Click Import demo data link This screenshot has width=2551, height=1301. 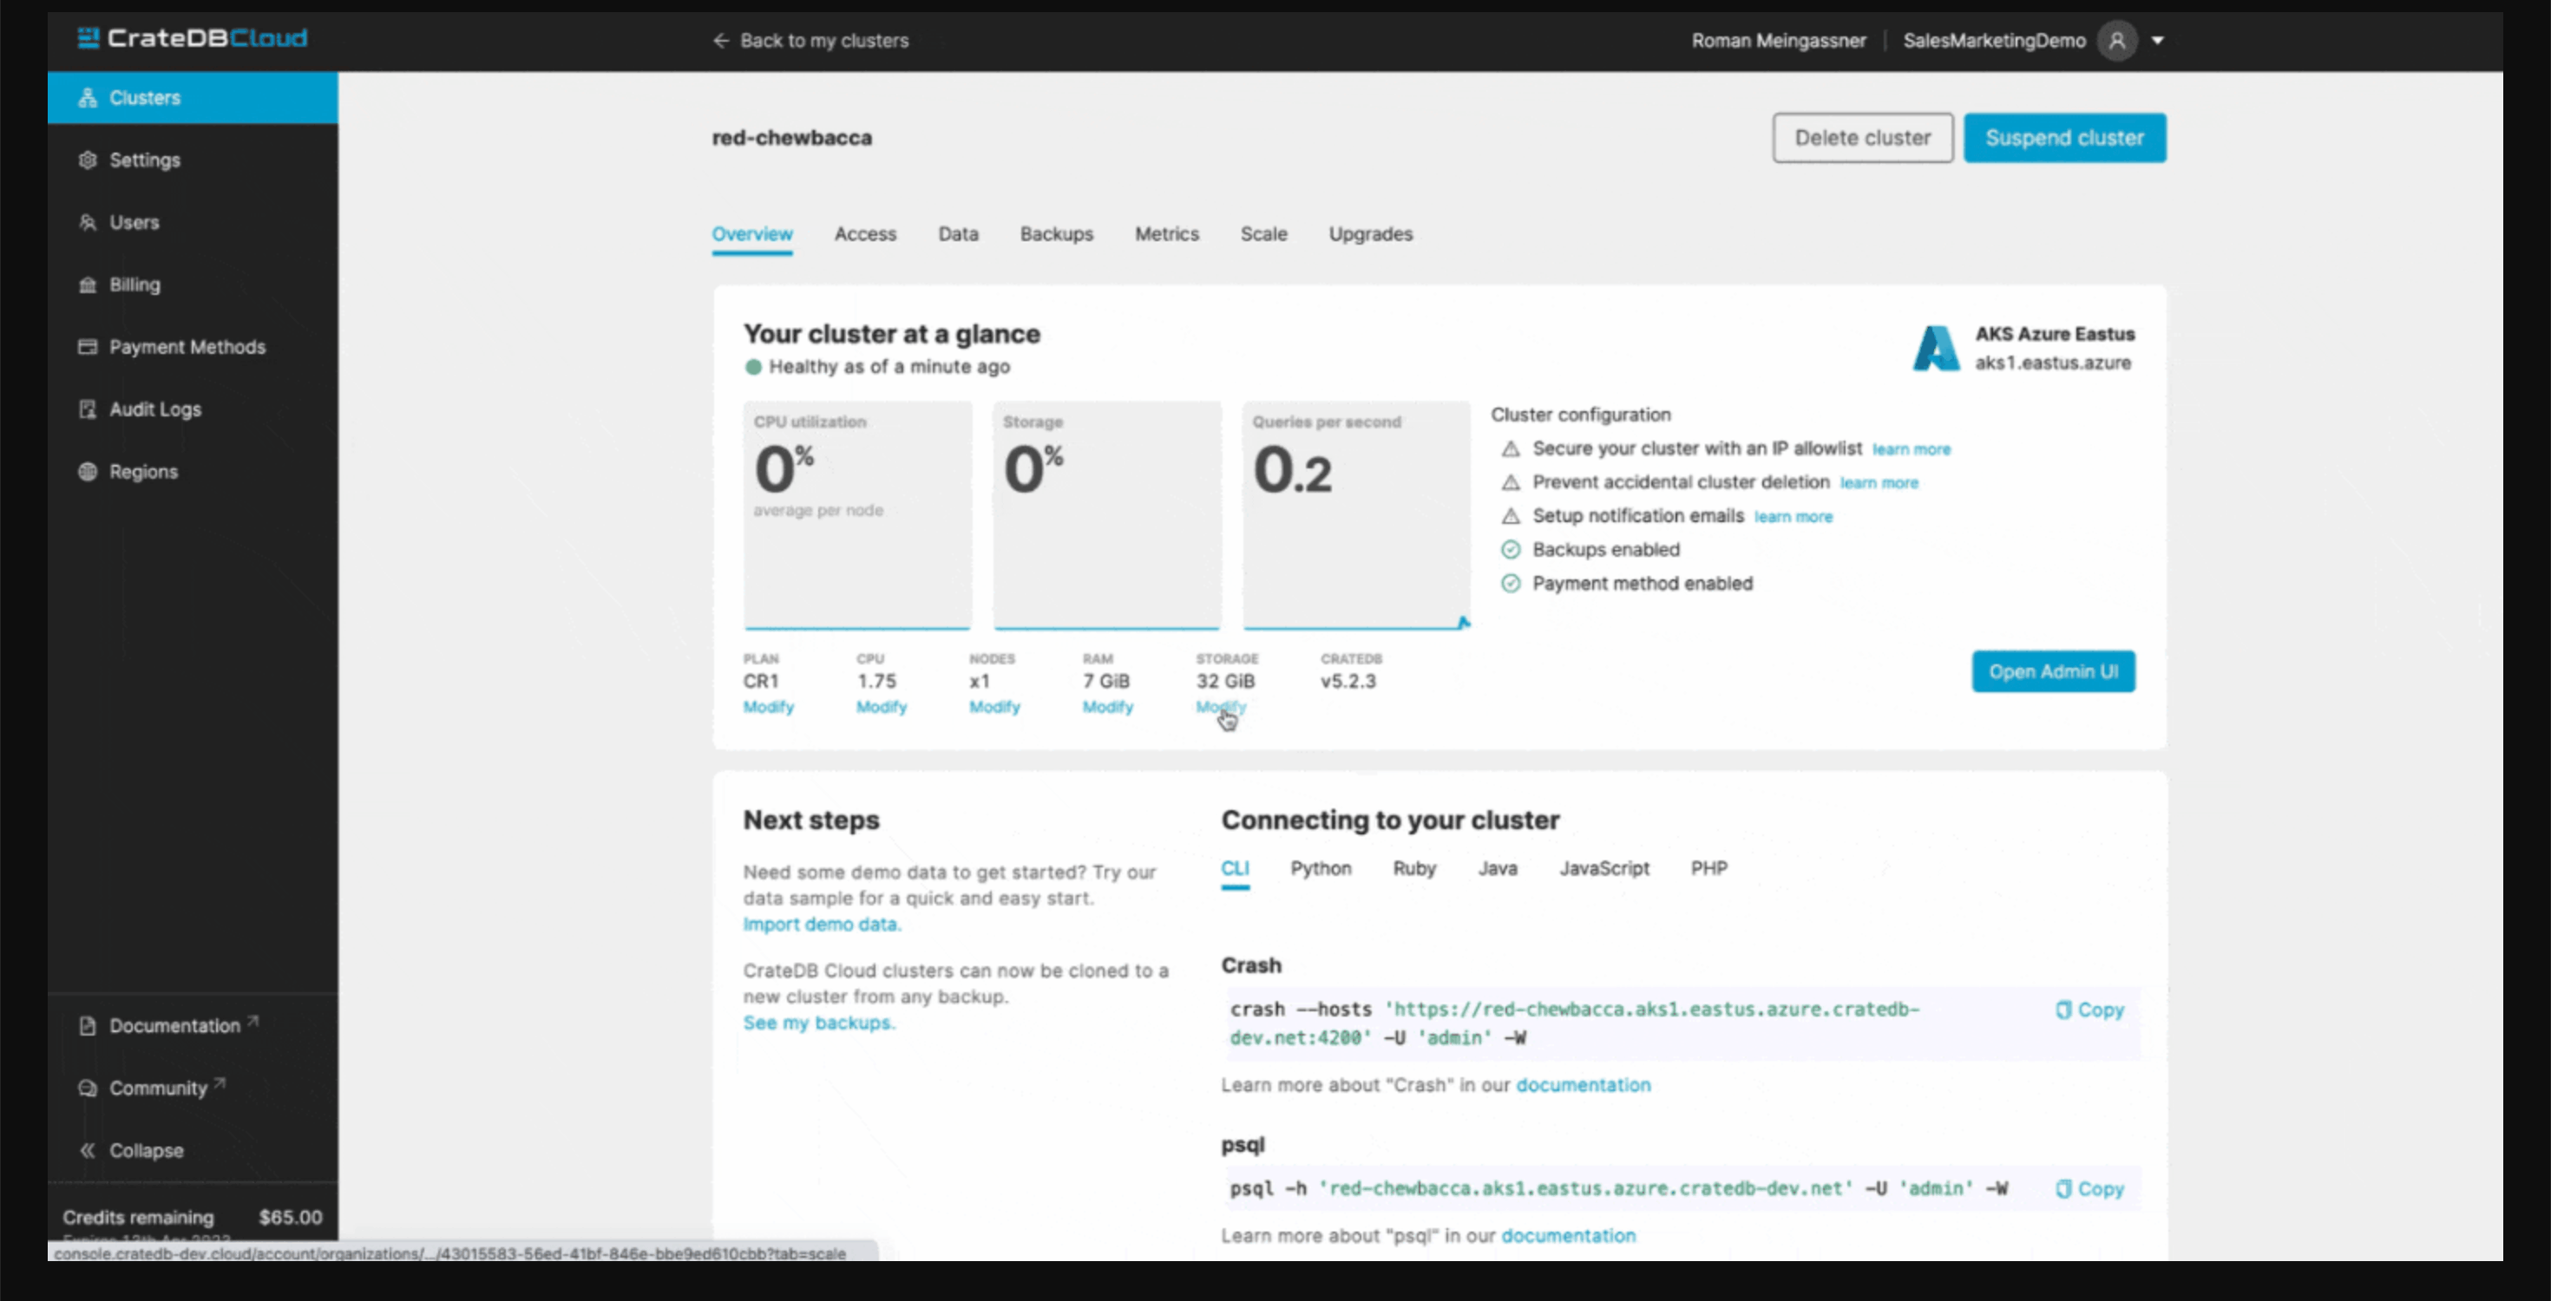[822, 925]
